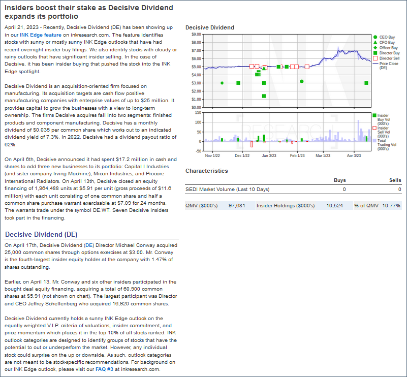Viewport: 407px width, 377px height.
Task: Click the 'QMV ($000's)' label
Action: tap(201, 206)
